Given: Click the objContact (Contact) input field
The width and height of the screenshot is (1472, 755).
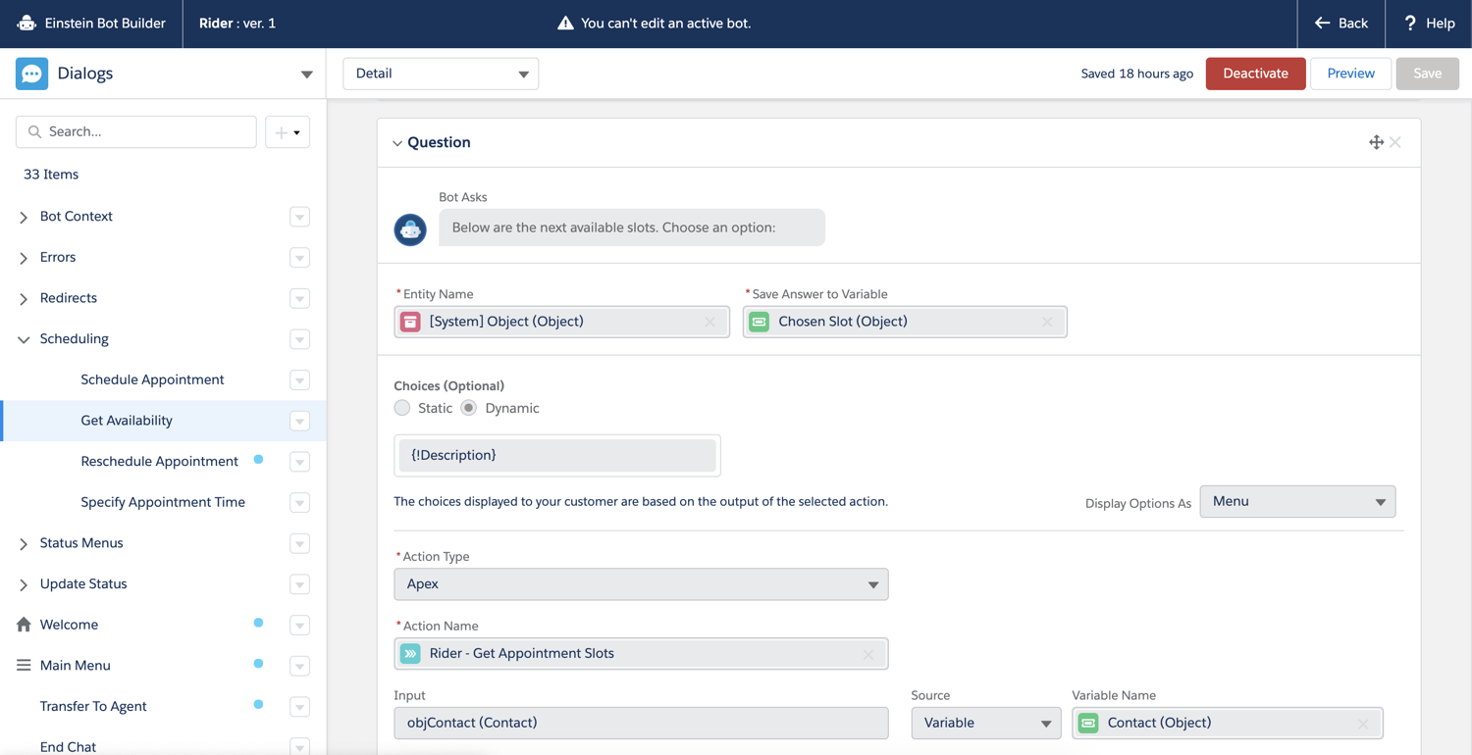Looking at the screenshot, I should tap(641, 723).
